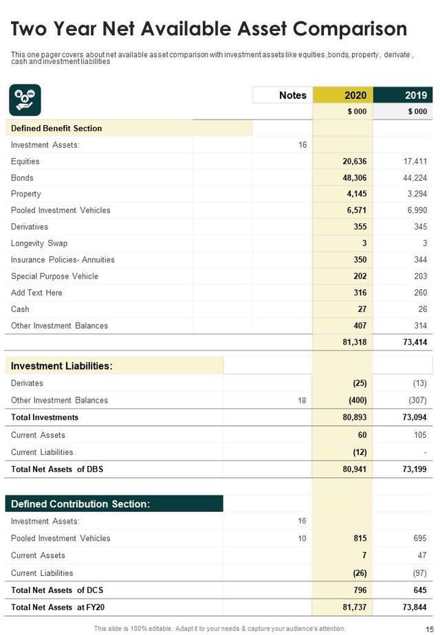Click the footer text 'This slide is 100% editable'
The height and width of the screenshot is (635, 440).
coord(219,629)
